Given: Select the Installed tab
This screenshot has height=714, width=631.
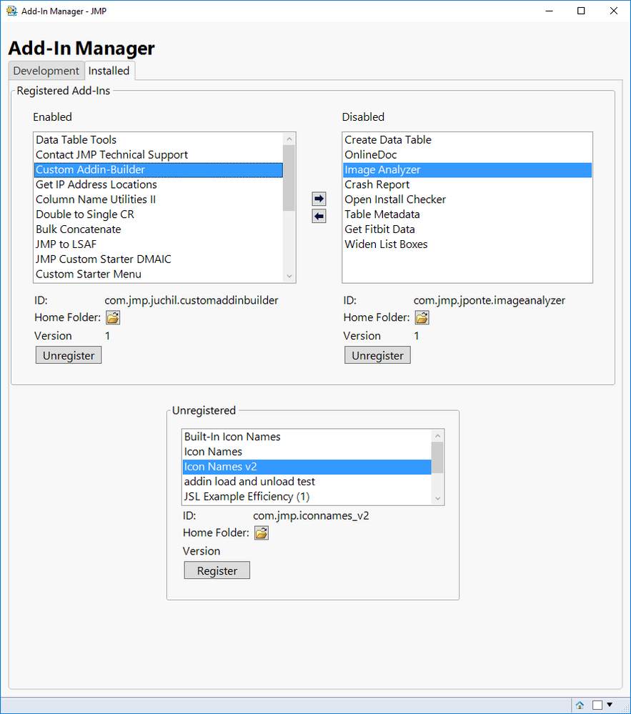Looking at the screenshot, I should pos(109,71).
